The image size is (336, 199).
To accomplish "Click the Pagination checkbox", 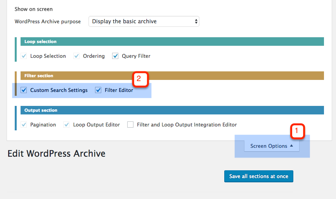I will 24,125.
